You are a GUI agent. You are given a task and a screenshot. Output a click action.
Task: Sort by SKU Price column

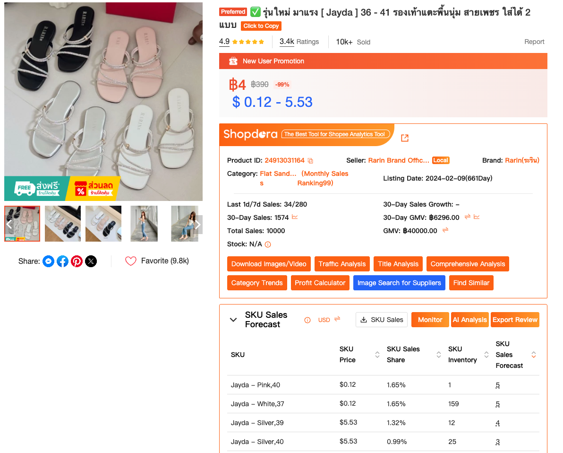[x=377, y=355]
